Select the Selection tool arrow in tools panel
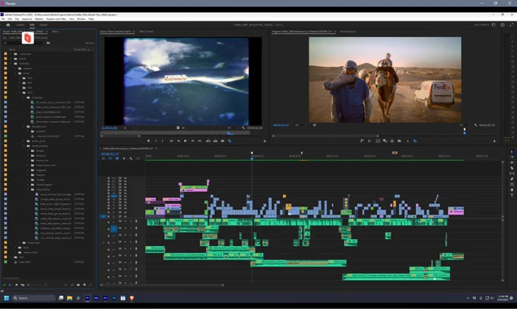The height and width of the screenshot is (309, 517). click(x=512, y=152)
